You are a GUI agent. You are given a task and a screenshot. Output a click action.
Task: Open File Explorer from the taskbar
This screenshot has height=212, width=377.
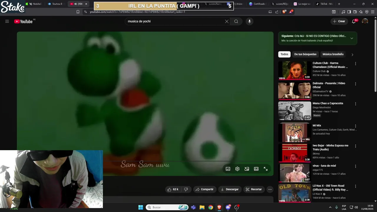(202, 207)
